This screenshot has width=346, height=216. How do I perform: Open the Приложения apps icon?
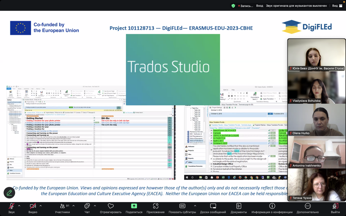click(155, 206)
